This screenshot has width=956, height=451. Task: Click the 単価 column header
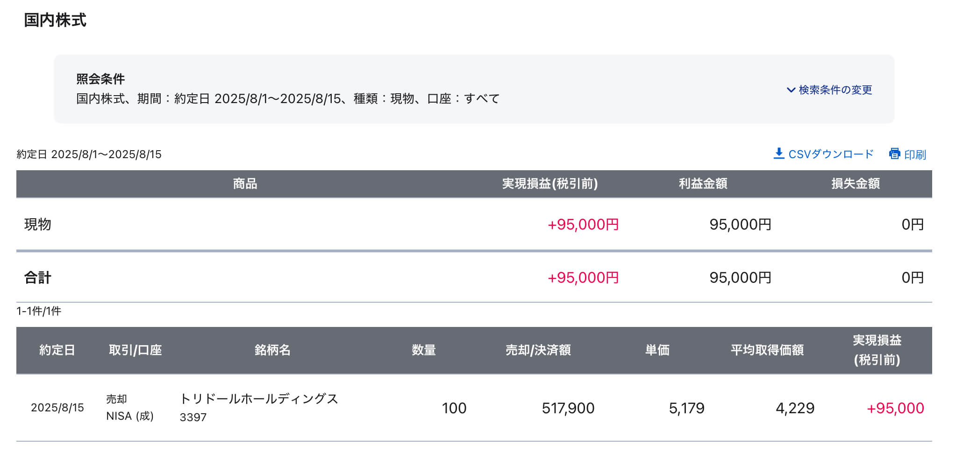(657, 350)
